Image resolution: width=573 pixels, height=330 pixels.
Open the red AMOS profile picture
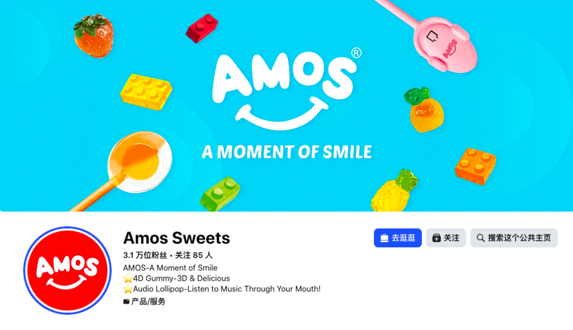67,271
